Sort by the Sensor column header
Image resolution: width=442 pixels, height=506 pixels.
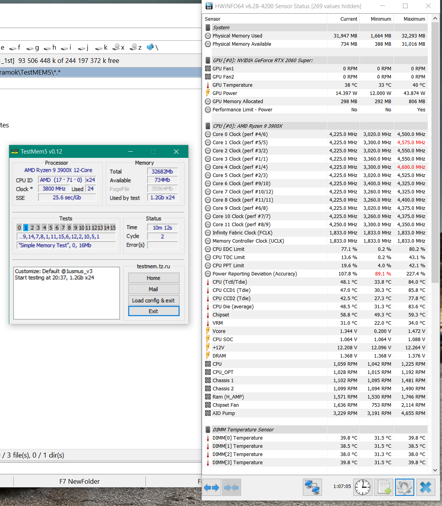pyautogui.click(x=265, y=19)
